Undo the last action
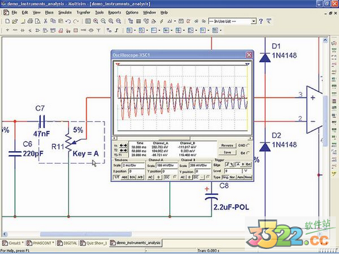 68,21
